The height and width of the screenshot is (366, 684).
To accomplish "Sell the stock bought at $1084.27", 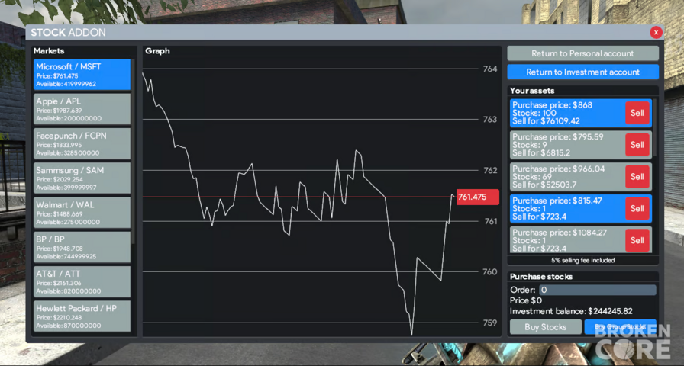I will click(x=637, y=240).
